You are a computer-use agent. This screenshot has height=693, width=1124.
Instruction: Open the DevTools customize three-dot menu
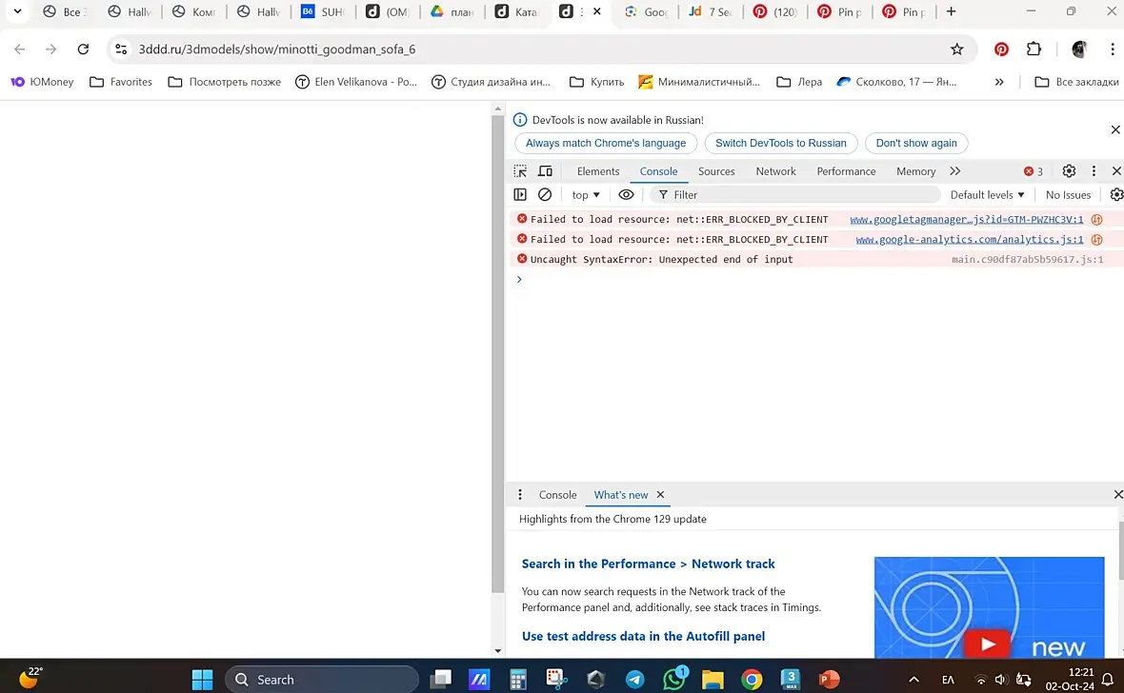(x=1094, y=170)
